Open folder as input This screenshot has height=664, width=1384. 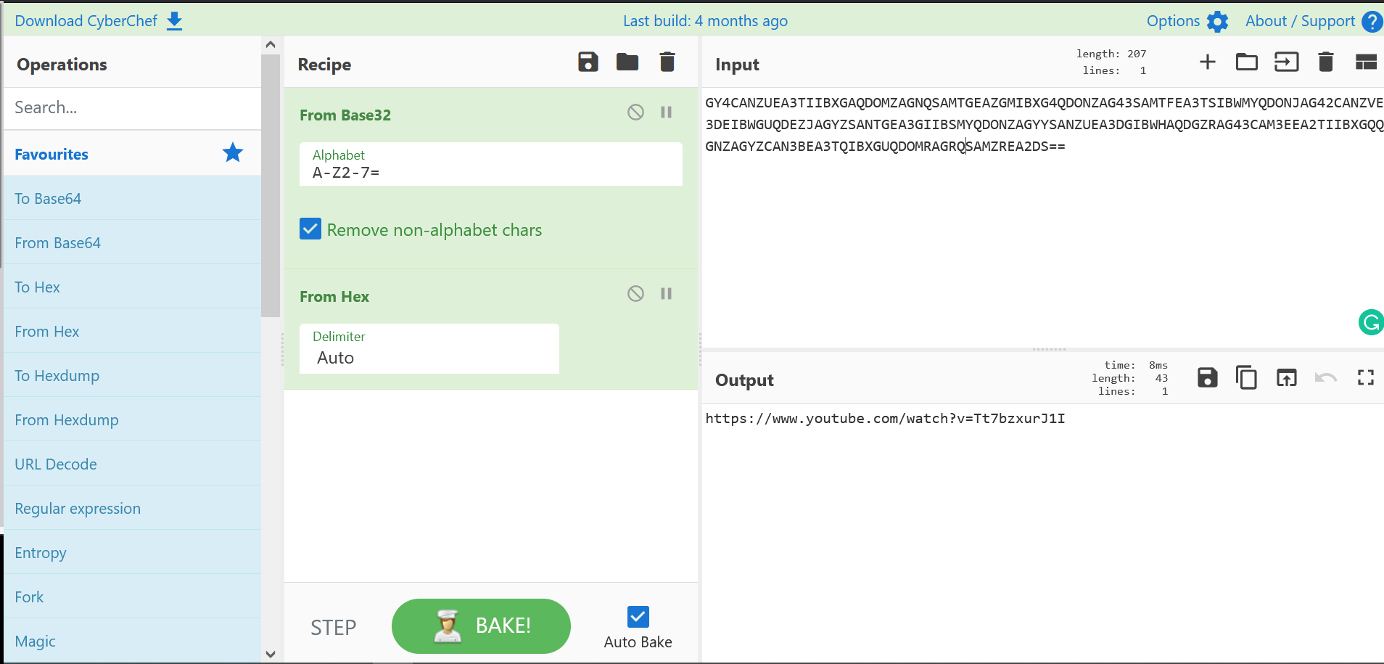[x=1247, y=62]
